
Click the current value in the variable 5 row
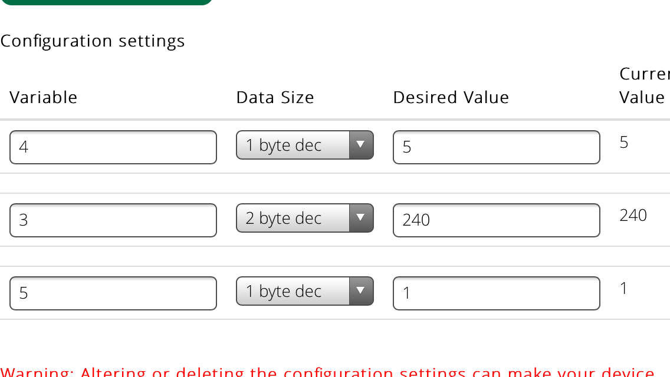623,288
